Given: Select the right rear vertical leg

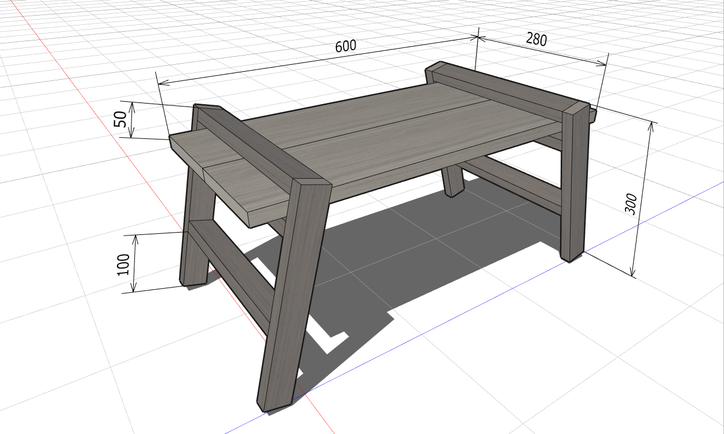Looking at the screenshot, I should pos(575,182).
